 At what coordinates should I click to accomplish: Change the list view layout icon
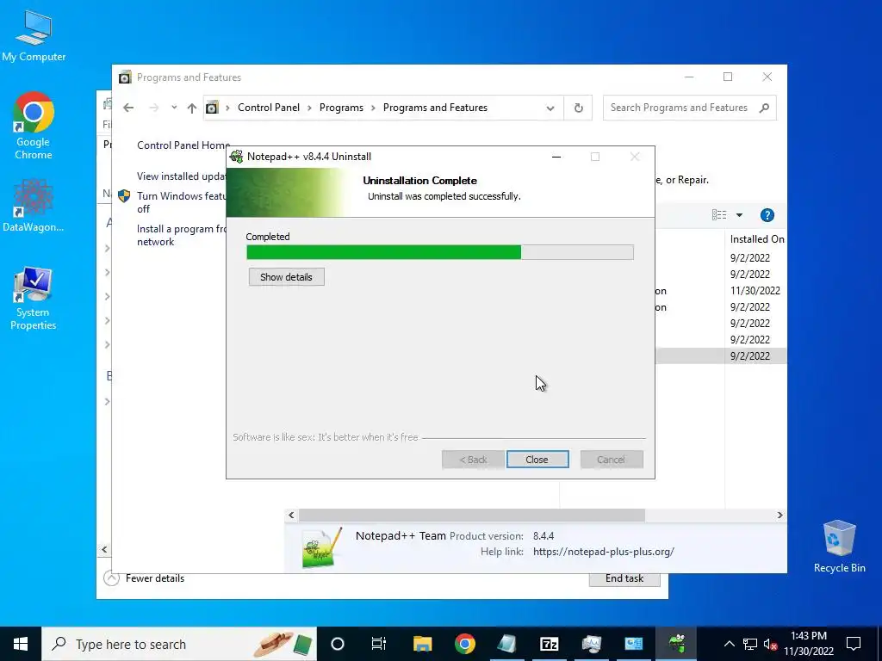click(719, 215)
